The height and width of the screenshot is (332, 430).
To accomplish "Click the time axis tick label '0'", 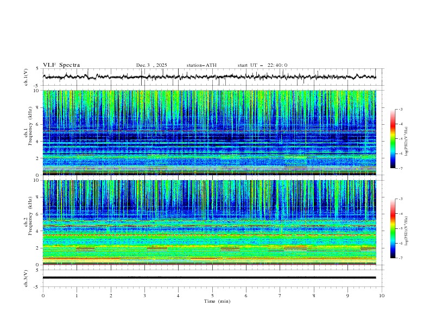I will click(x=43, y=296).
